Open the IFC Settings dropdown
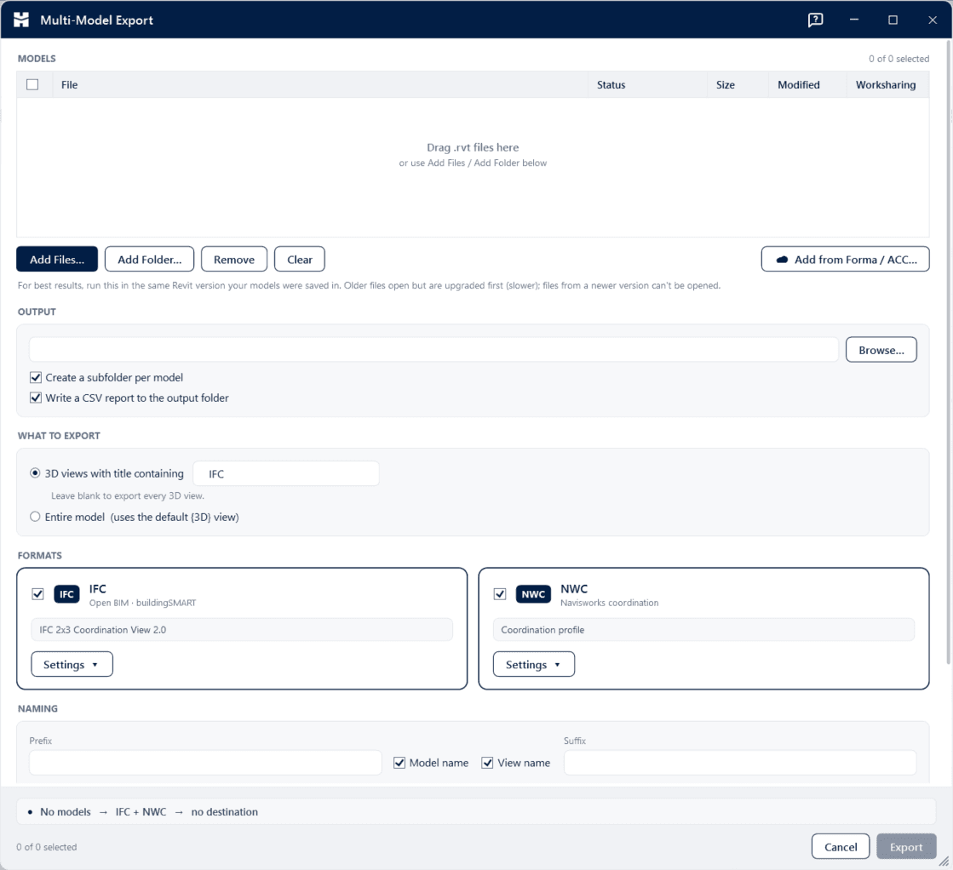The height and width of the screenshot is (870, 953). tap(72, 664)
